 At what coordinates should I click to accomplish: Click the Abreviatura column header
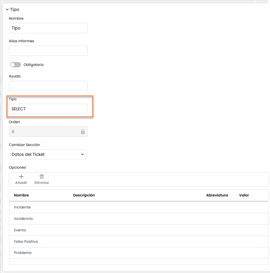(217, 195)
